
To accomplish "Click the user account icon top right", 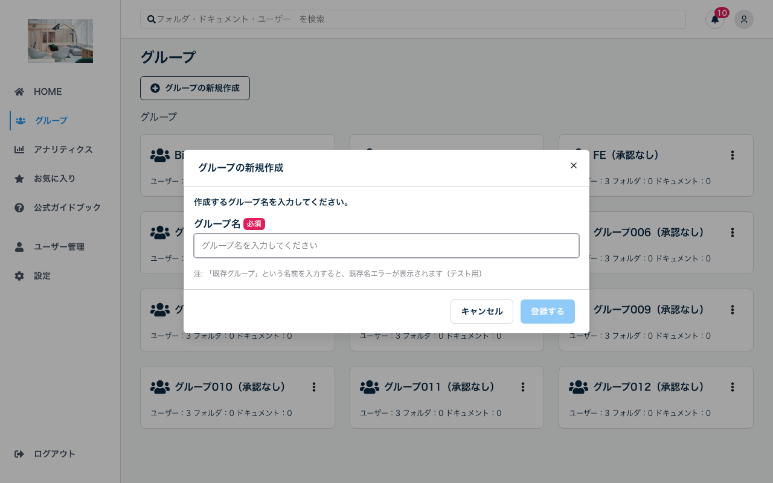I will coord(743,19).
